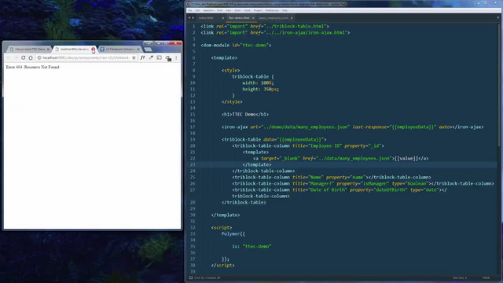Select the ttec-demo.html editor tab
The height and width of the screenshot is (283, 503).
click(239, 18)
